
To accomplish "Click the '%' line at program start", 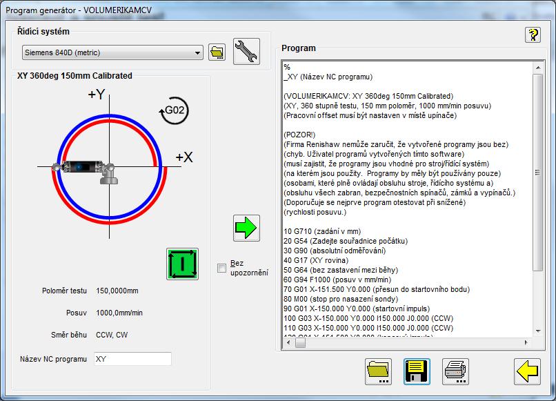I will coord(287,67).
